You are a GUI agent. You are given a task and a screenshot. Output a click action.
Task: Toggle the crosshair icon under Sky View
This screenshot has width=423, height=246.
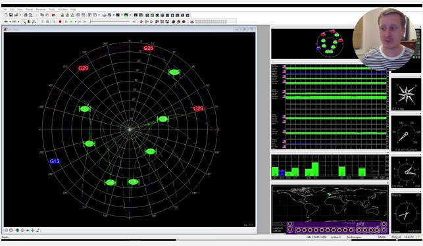tap(32, 230)
